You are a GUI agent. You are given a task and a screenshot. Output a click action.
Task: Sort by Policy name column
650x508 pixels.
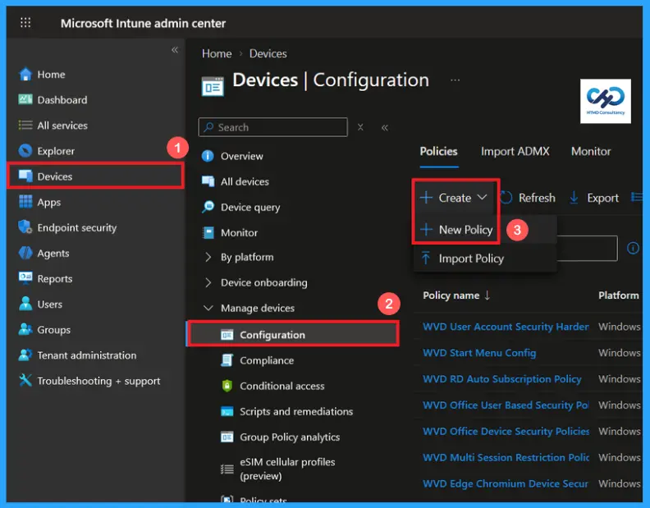(x=456, y=295)
